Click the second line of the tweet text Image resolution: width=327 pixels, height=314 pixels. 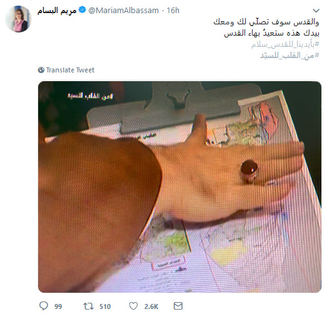pyautogui.click(x=271, y=33)
